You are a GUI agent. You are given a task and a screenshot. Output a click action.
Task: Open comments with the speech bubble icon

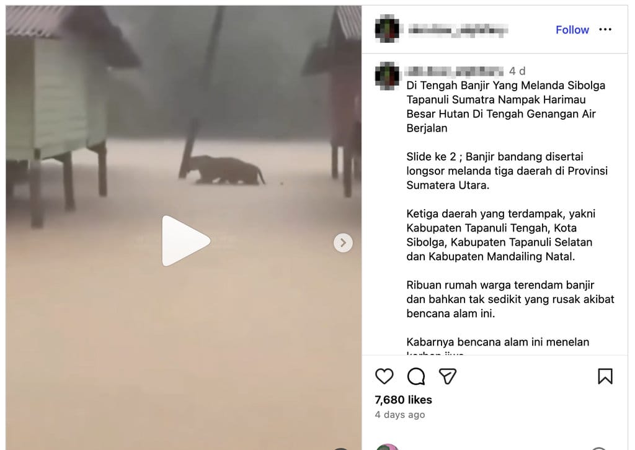pyautogui.click(x=416, y=376)
